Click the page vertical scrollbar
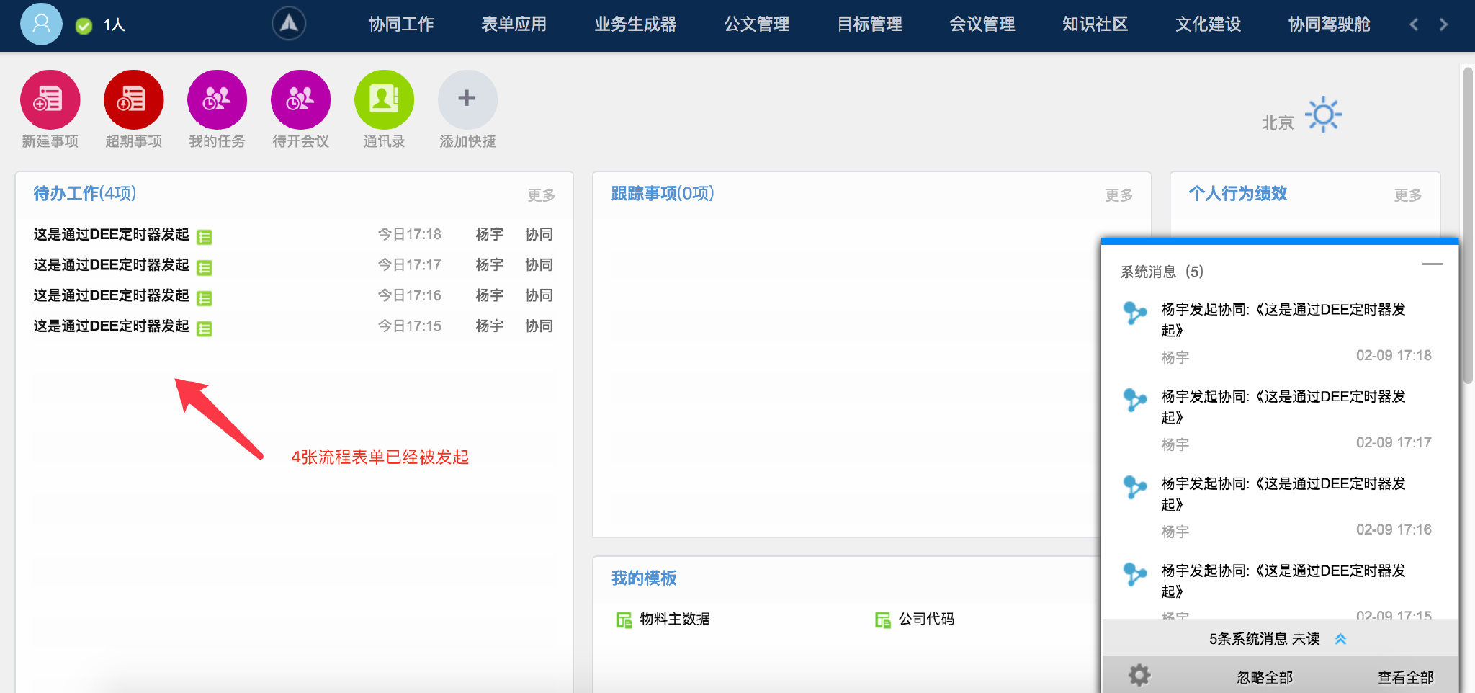Viewport: 1475px width, 693px height. pyautogui.click(x=1467, y=225)
